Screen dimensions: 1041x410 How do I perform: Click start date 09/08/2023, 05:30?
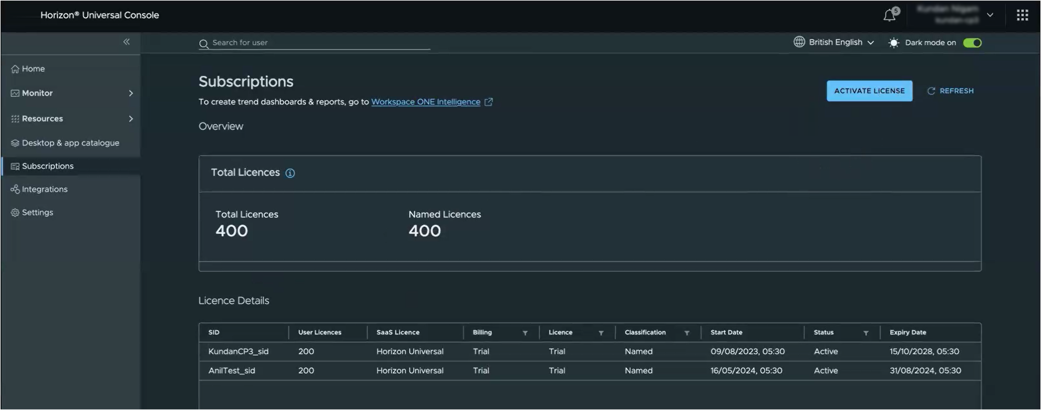tap(748, 351)
